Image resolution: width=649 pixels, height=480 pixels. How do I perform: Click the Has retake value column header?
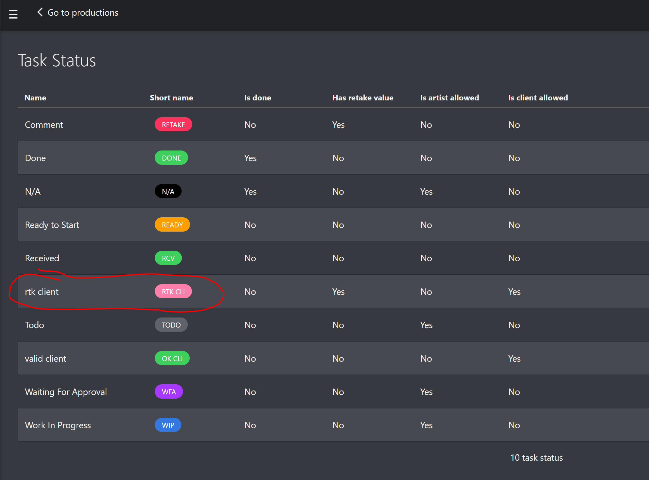coord(363,98)
